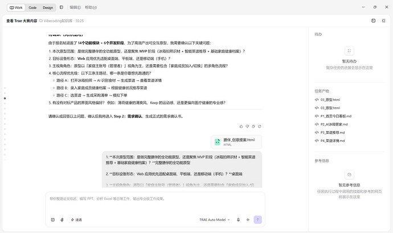The image size is (393, 233).
Task: Toggle the sidebar panel icon next to Design
Action: 62,7
